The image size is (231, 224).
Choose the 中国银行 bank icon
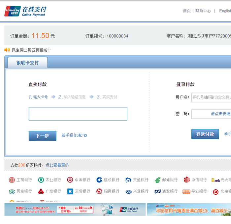[x=70, y=180]
